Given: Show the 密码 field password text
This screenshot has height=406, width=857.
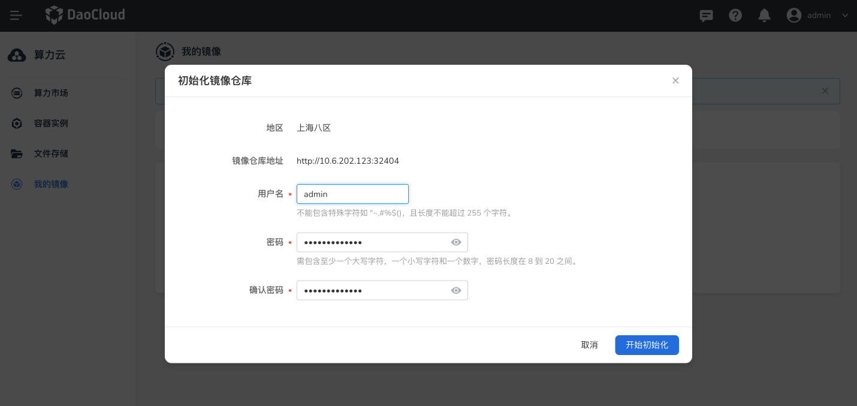Looking at the screenshot, I should coord(456,242).
